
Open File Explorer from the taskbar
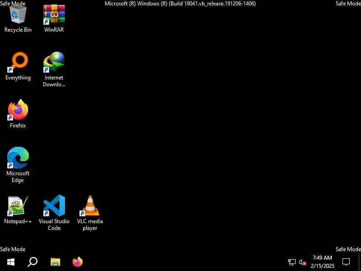(x=55, y=262)
